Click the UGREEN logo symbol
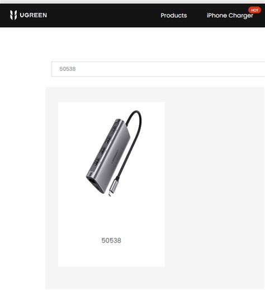 click(13, 15)
